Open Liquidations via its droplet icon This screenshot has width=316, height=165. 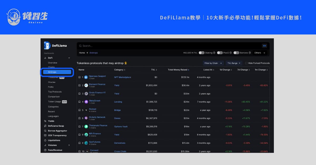coord(45,140)
